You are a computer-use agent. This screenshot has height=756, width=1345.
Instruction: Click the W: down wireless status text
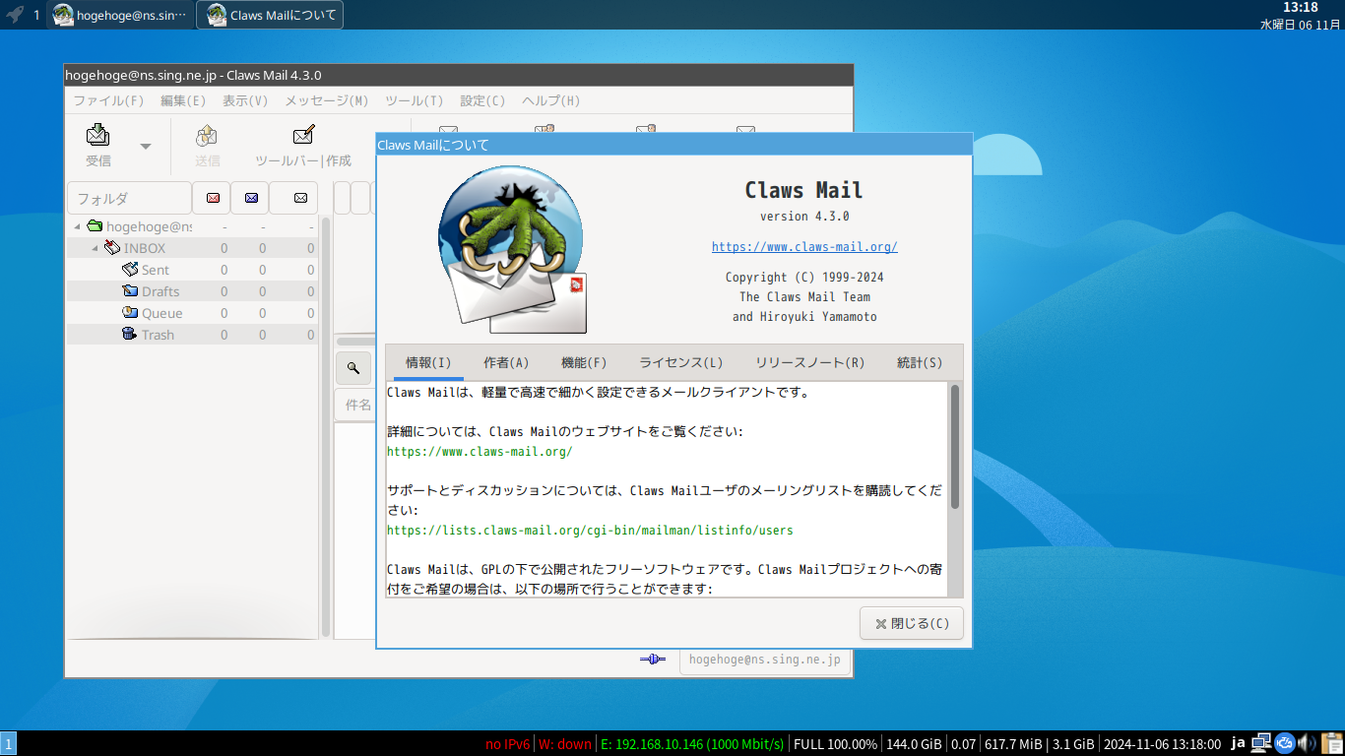565,744
